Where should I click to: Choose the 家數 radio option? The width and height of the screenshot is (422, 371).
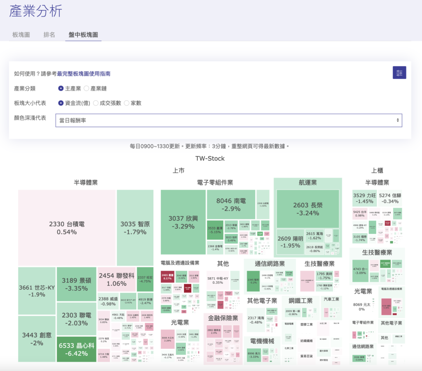coord(127,103)
